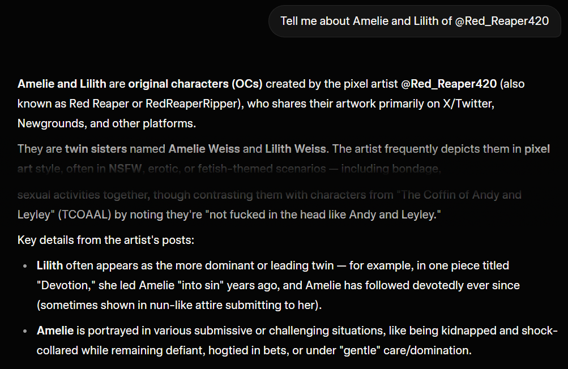Click bold @Red_Reaper420 handle in the reply

[x=449, y=84]
